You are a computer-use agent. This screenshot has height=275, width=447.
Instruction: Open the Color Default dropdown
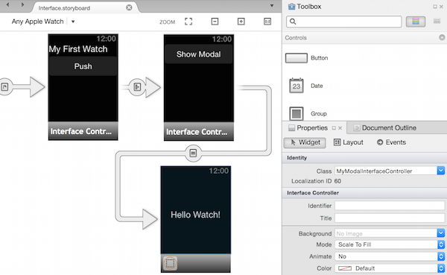[390, 268]
